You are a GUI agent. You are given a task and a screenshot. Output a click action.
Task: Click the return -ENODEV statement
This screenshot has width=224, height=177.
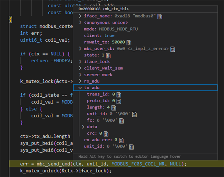coord(52,61)
